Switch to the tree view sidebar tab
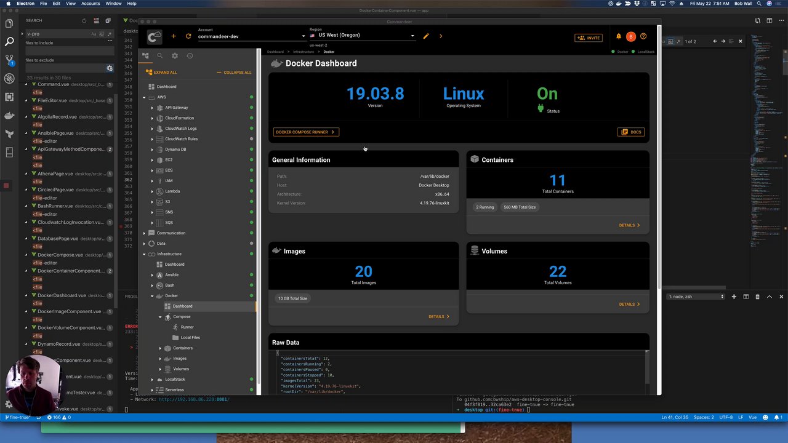The width and height of the screenshot is (788, 443). 145,55
